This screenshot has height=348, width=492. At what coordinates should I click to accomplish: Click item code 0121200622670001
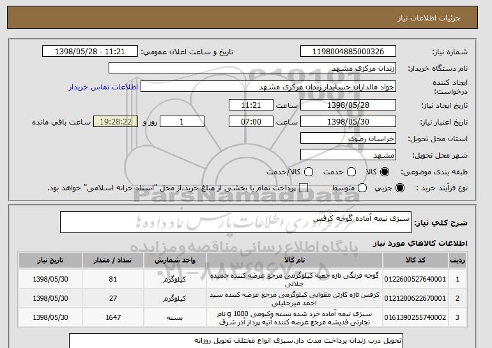(x=415, y=298)
